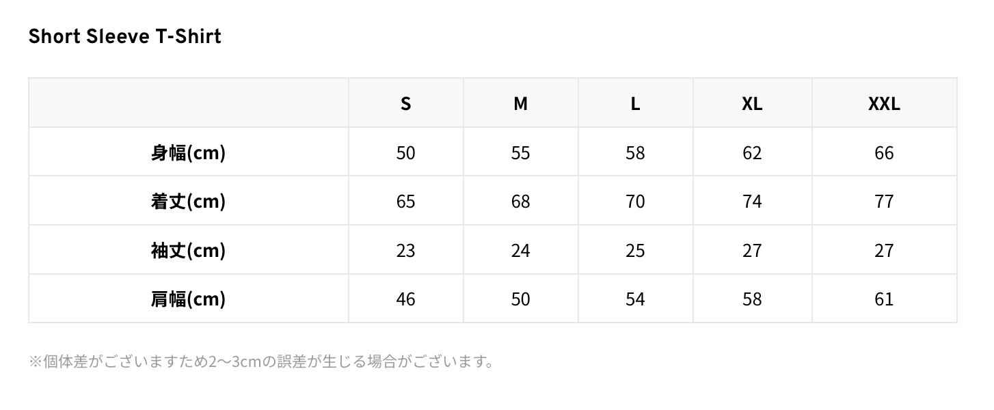Select the M size column header

520,103
